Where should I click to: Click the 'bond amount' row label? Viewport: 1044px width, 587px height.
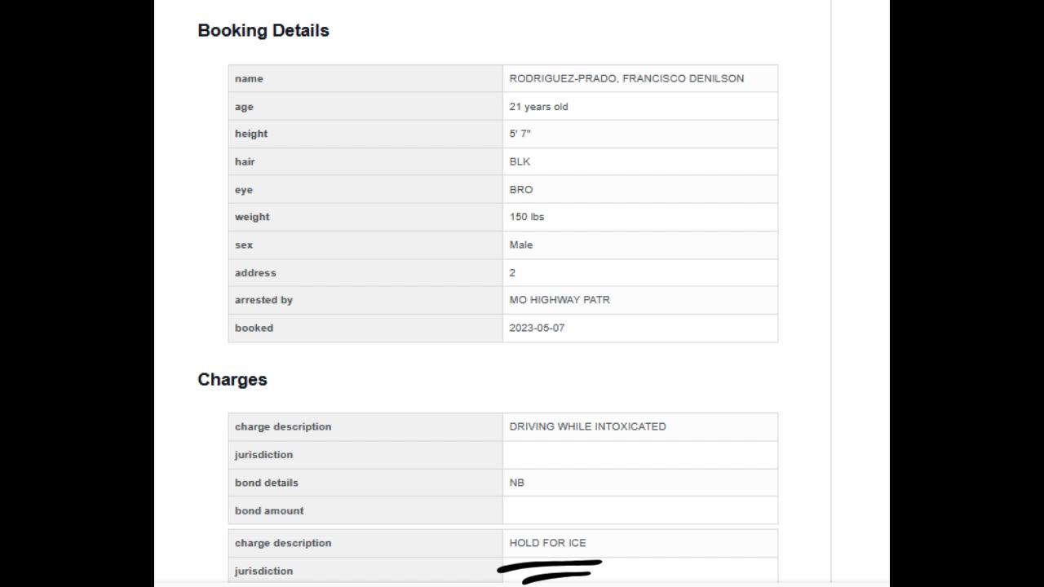tap(269, 511)
